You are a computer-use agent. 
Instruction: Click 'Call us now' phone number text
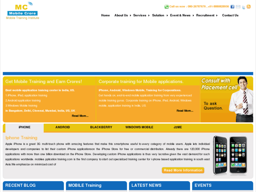point(199,7)
